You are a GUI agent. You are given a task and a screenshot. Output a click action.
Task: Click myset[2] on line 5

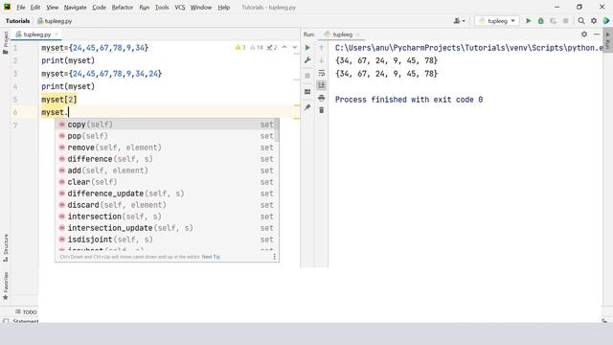[59, 100]
